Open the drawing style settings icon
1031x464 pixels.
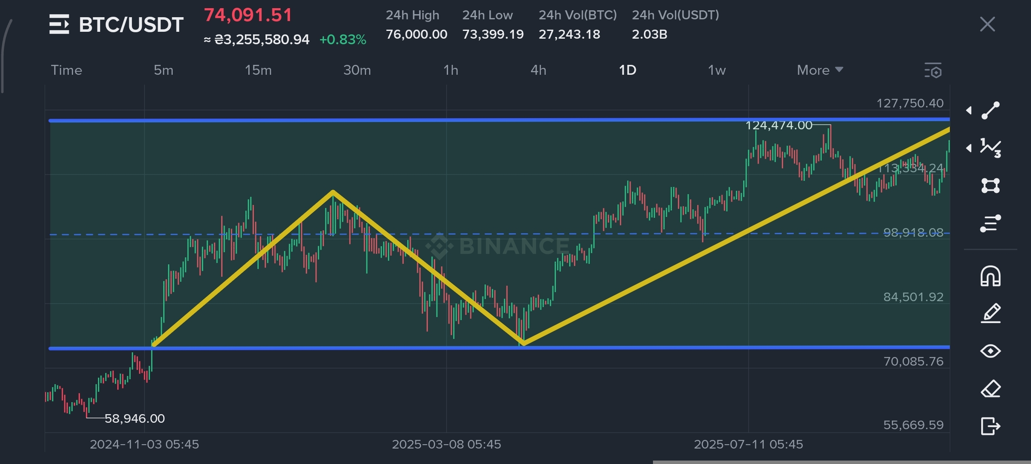991,223
